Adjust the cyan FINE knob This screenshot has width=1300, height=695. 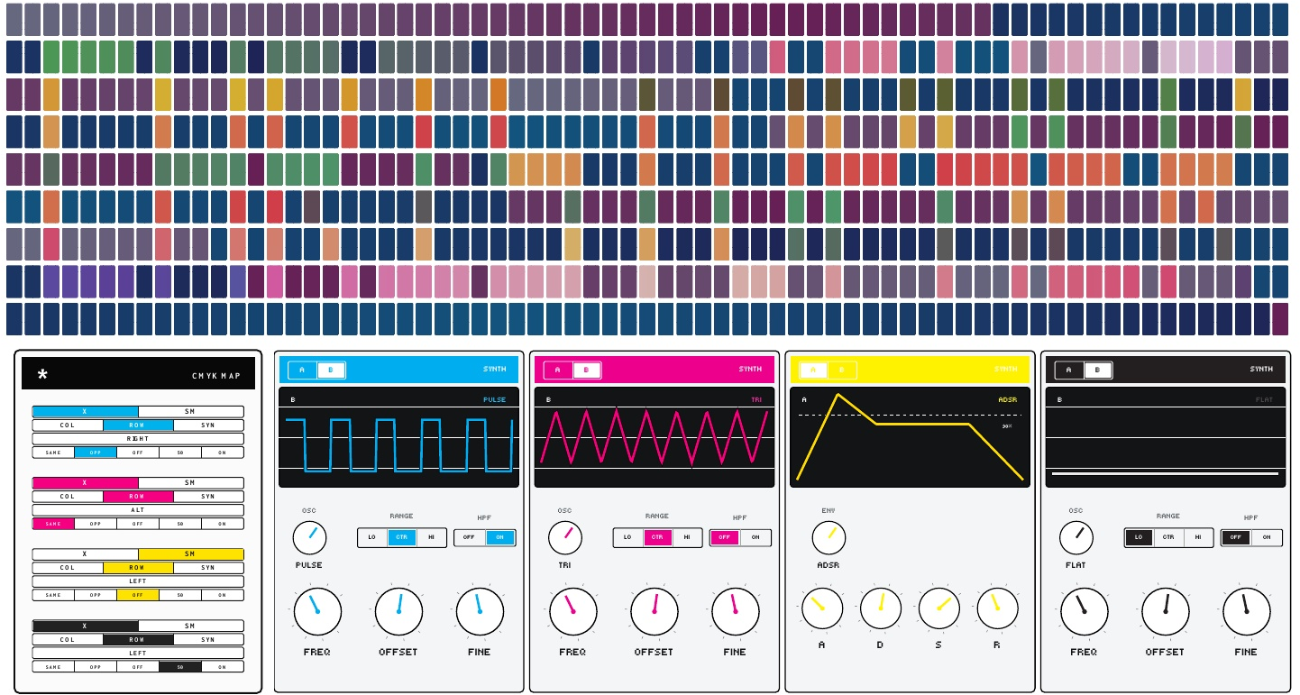click(x=480, y=611)
